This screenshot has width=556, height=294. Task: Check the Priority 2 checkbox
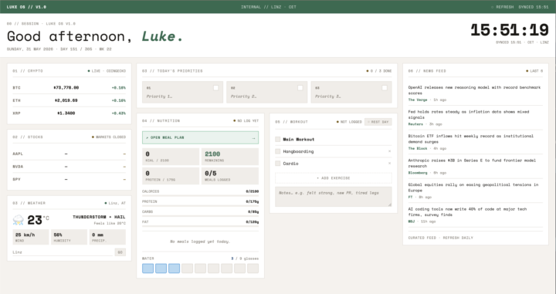300,88
